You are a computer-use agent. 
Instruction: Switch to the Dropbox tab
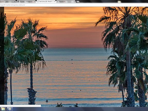pyautogui.click(x=7, y=2)
